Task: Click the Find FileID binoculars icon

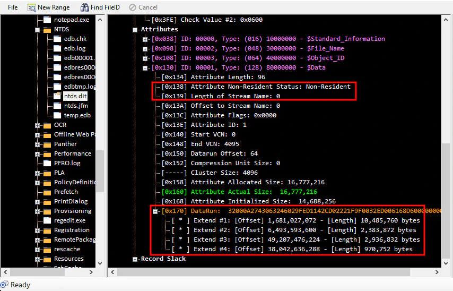Action: [84, 7]
